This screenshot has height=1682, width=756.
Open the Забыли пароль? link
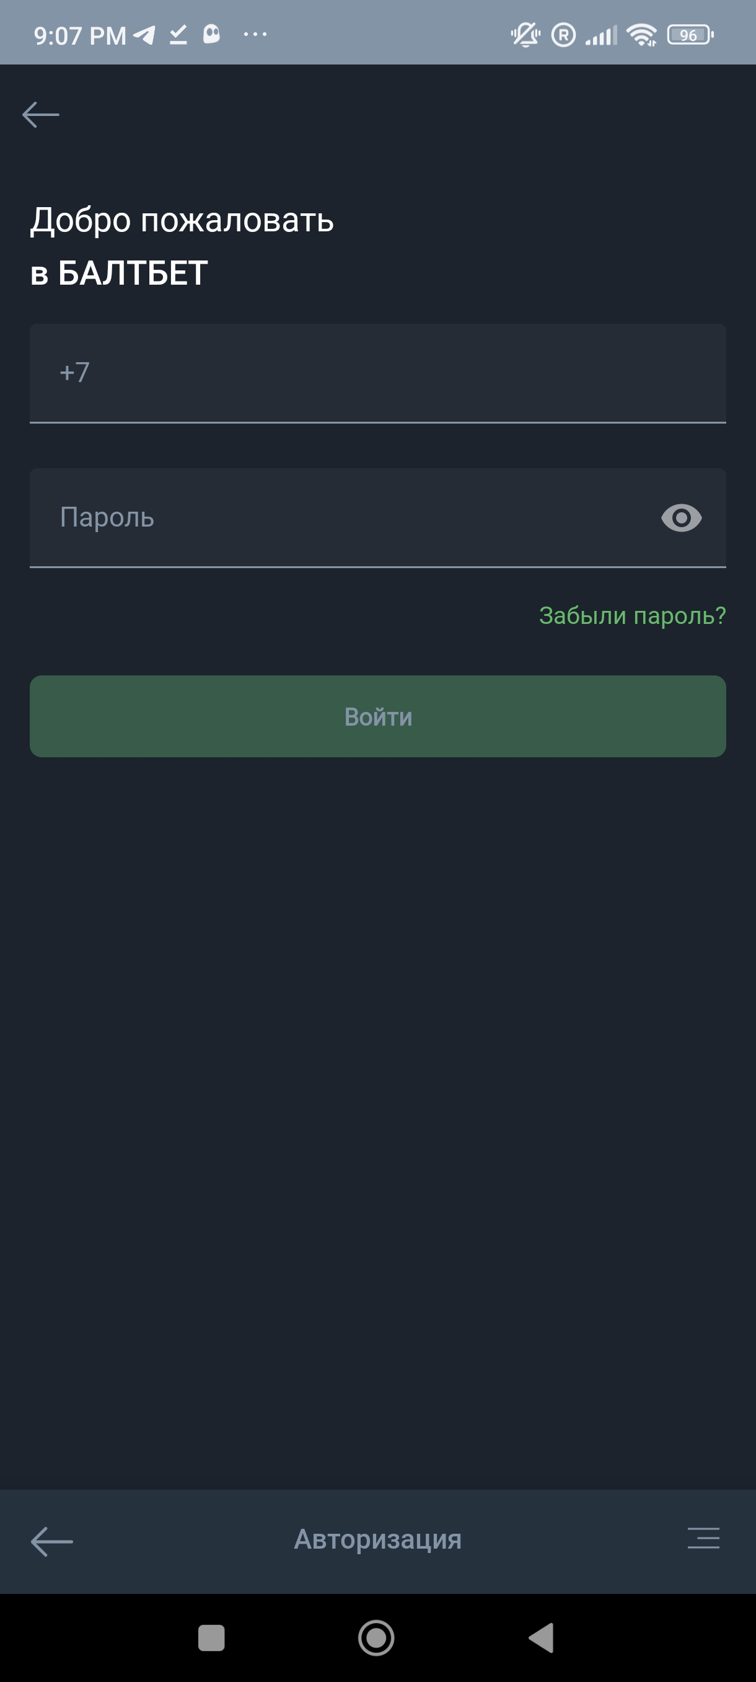pos(632,616)
